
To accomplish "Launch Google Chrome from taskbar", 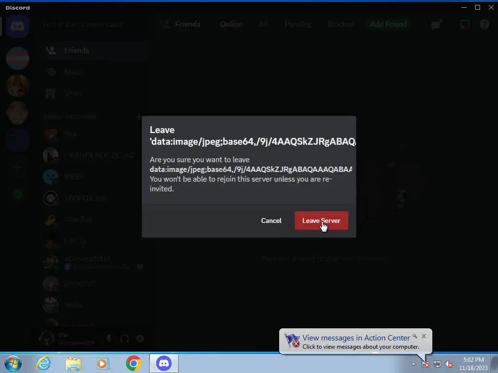I will pos(133,363).
